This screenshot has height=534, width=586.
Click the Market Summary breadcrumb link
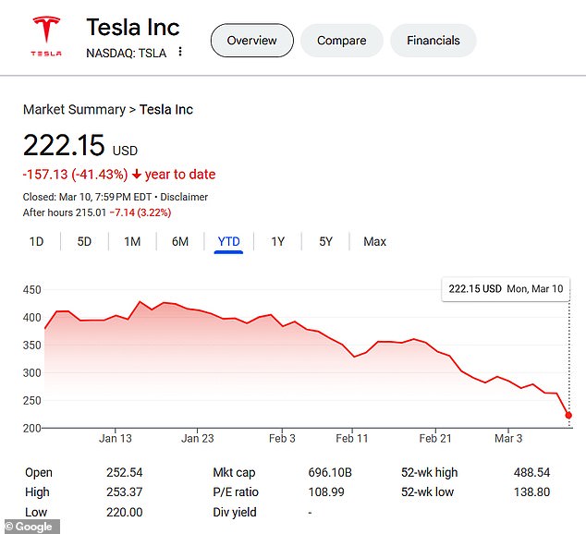point(74,110)
